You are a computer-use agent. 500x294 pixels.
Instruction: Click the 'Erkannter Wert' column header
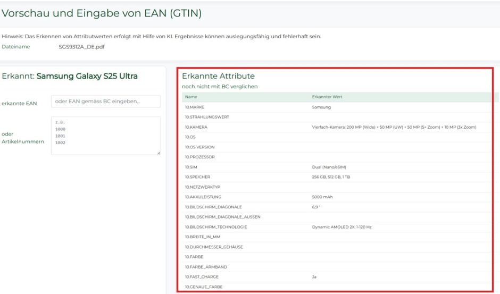click(x=327, y=97)
